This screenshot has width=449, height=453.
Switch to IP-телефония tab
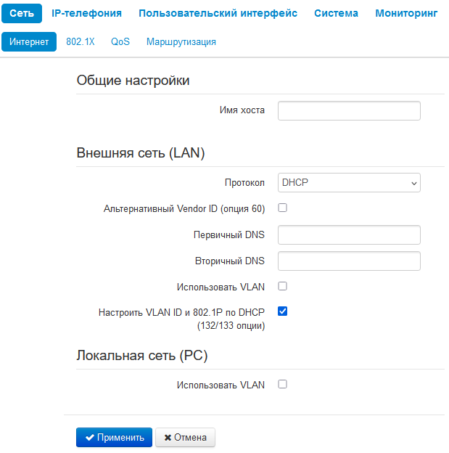pyautogui.click(x=86, y=13)
